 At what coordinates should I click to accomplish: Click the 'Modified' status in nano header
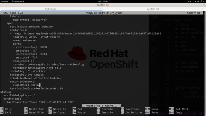point(193,13)
